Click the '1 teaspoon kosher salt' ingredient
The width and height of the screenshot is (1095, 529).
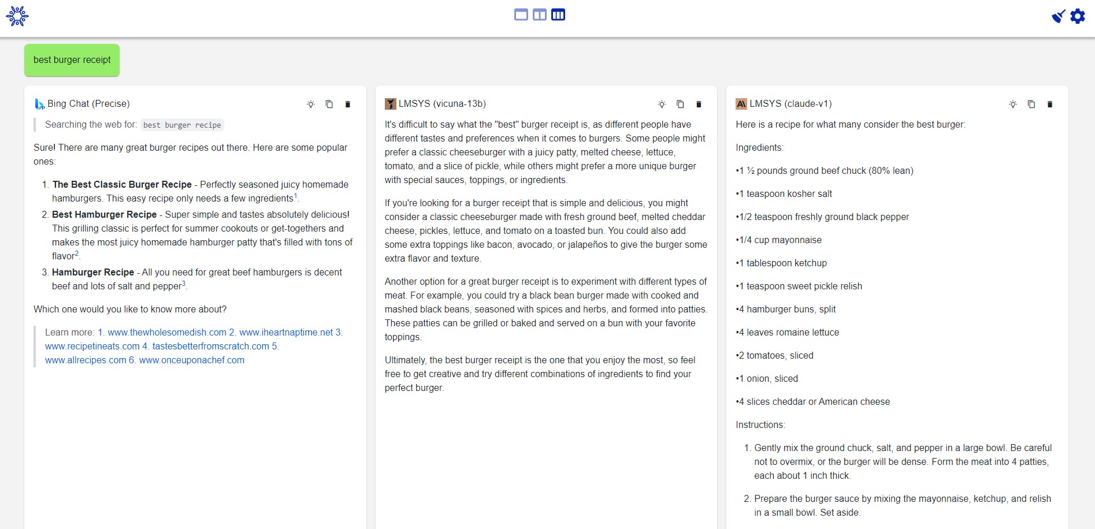point(784,193)
